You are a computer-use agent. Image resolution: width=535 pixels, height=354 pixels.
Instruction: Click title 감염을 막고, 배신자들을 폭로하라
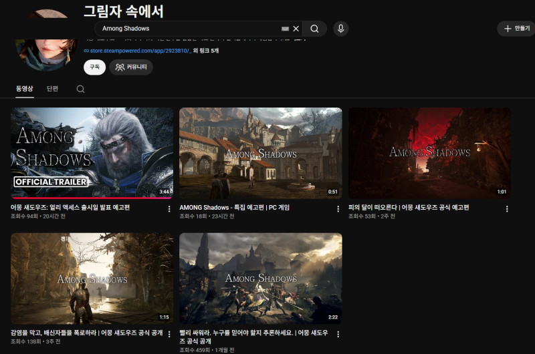[87, 333]
